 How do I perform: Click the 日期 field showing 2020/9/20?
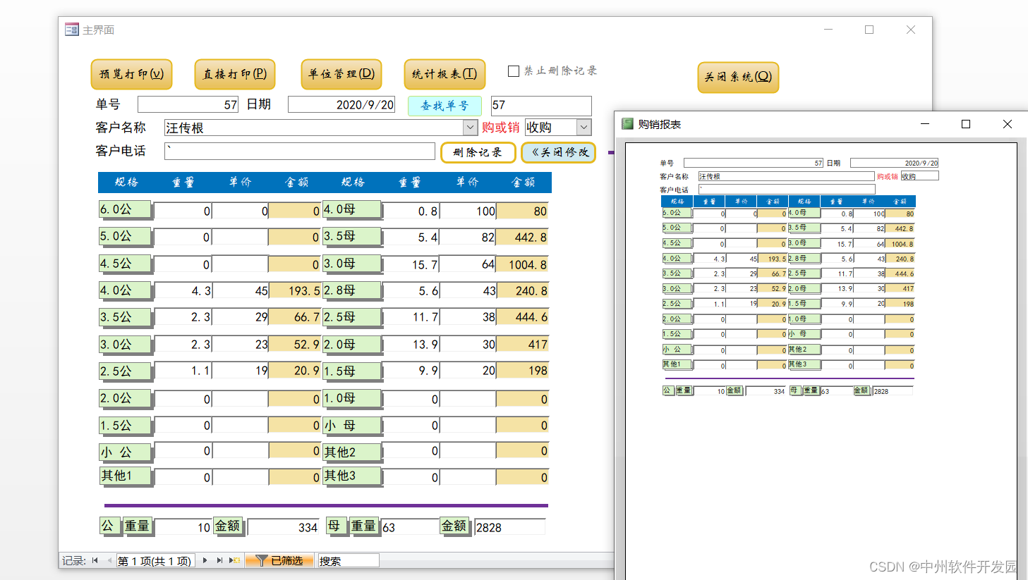pos(341,105)
